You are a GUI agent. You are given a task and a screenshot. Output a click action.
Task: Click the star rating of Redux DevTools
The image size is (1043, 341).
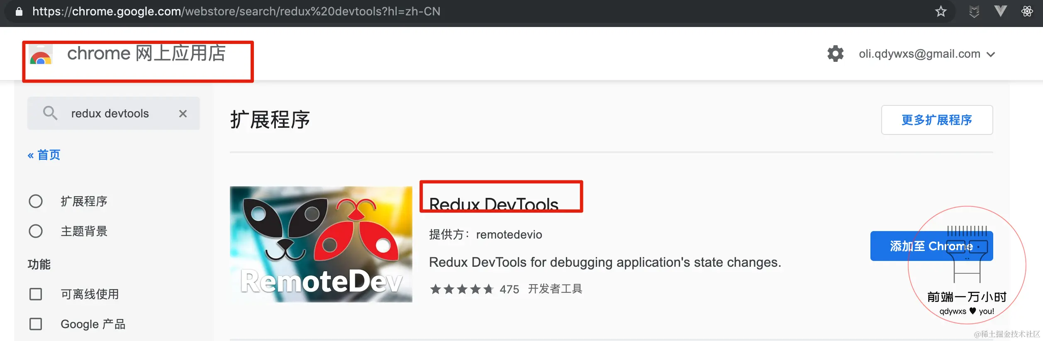tap(461, 289)
